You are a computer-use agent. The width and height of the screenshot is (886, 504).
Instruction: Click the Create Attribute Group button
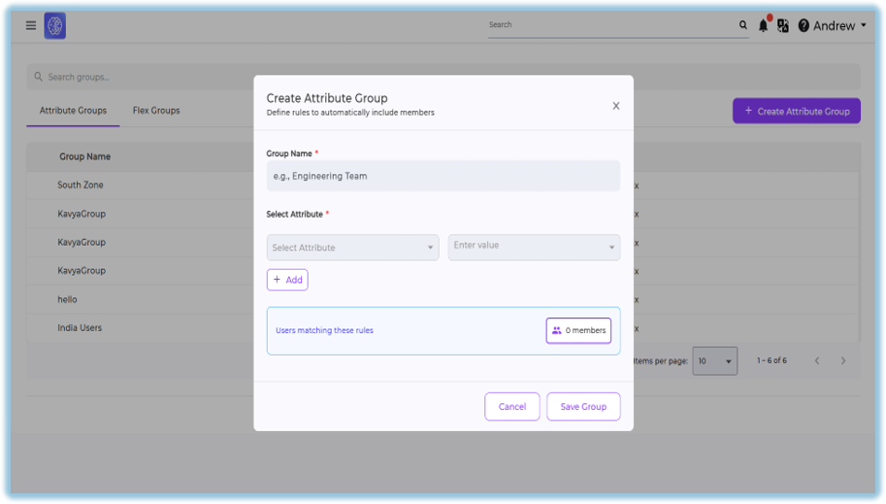(x=797, y=111)
